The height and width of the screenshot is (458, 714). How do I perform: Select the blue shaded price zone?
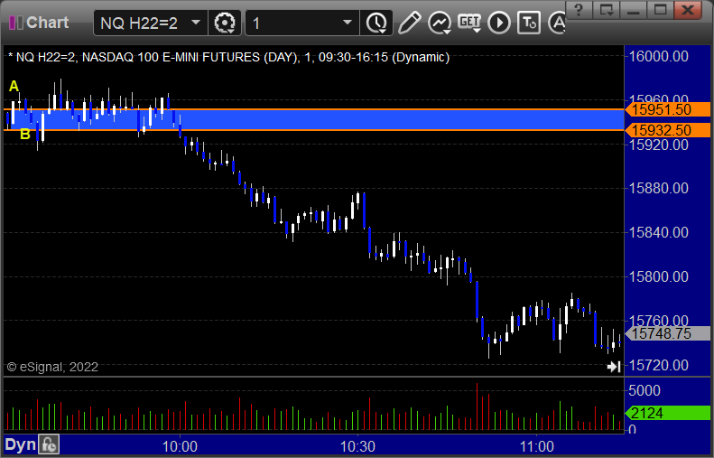tap(313, 120)
